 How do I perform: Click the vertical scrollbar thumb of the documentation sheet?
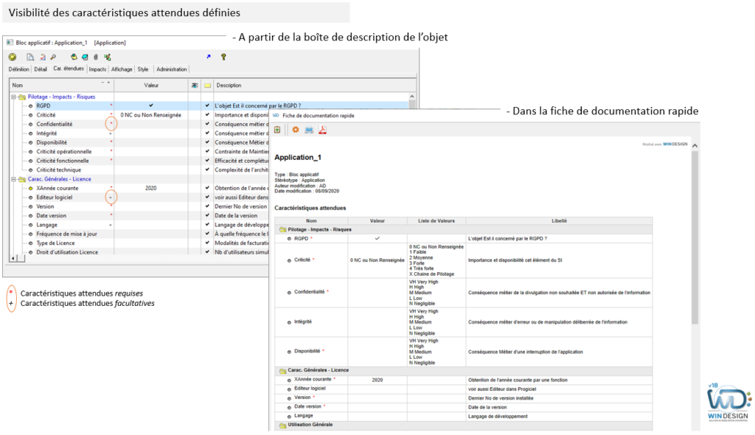(x=695, y=238)
